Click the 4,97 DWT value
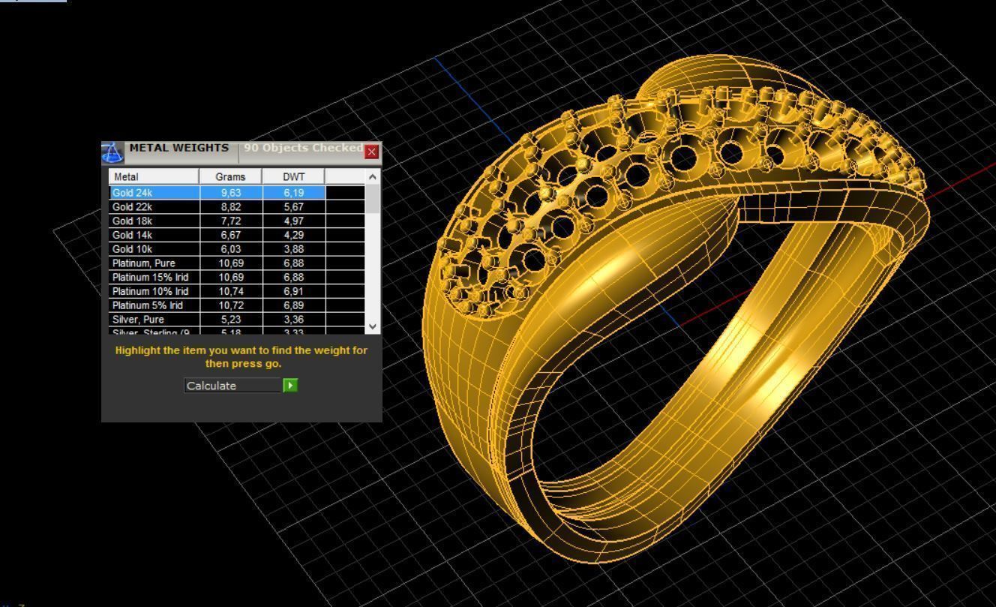Viewport: 996px width, 607px height. pyautogui.click(x=293, y=221)
